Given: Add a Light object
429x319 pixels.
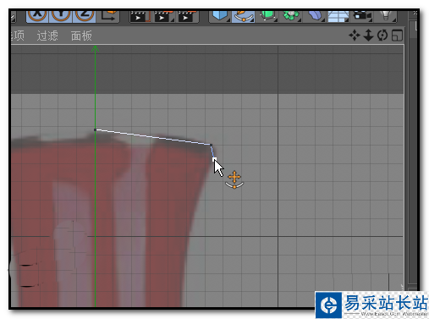Looking at the screenshot, I should coord(386,16).
